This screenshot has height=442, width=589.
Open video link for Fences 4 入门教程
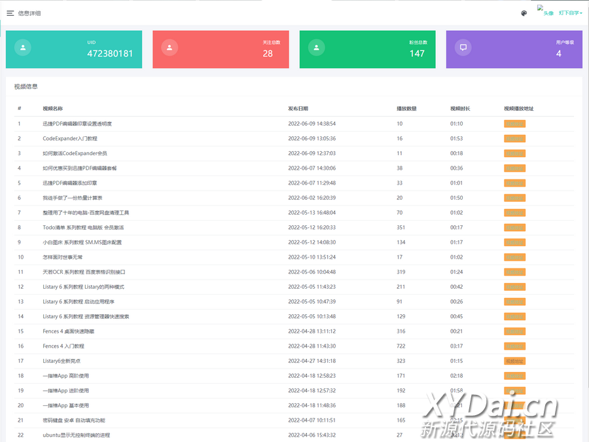[x=514, y=346]
